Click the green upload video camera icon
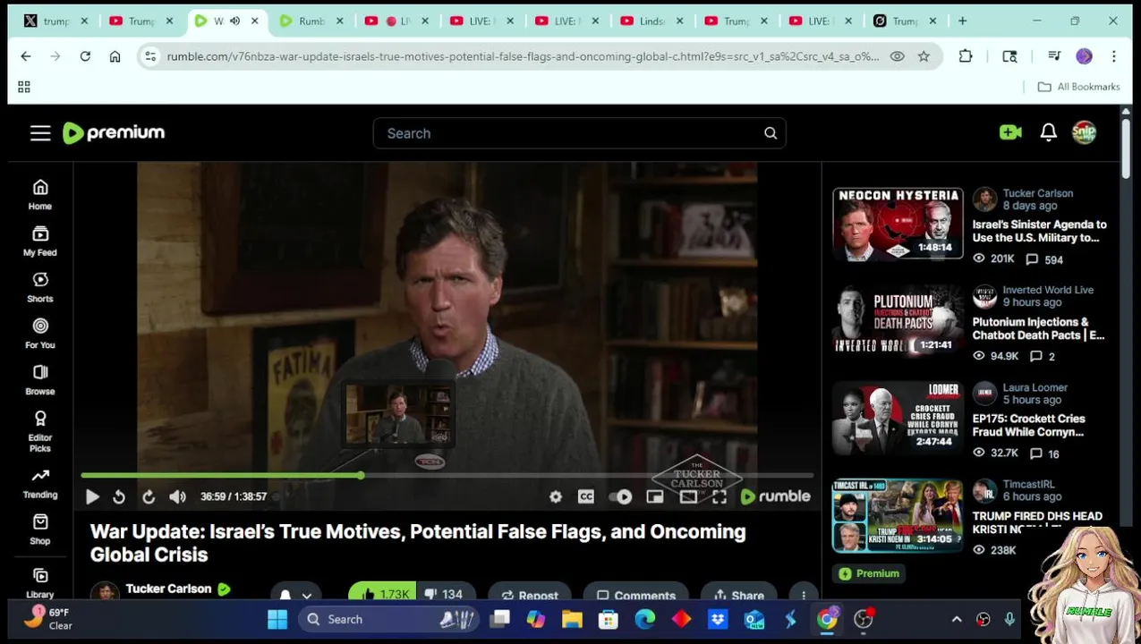Image resolution: width=1141 pixels, height=644 pixels. tap(1010, 132)
